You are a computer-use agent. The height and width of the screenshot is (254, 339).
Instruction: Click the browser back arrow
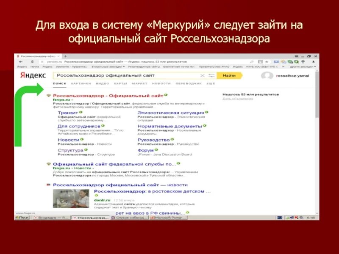click(21, 62)
